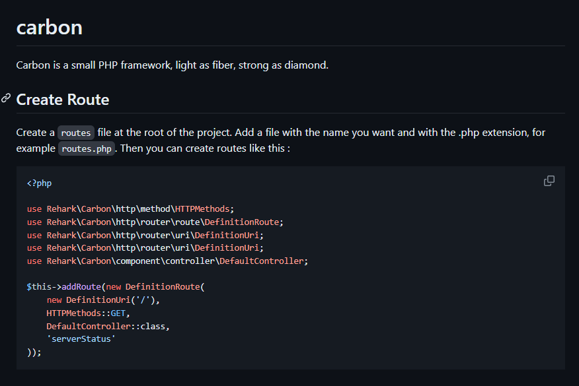Screen dimensions: 579x386
Task: Click the closing )); of the code
Action: point(34,352)
